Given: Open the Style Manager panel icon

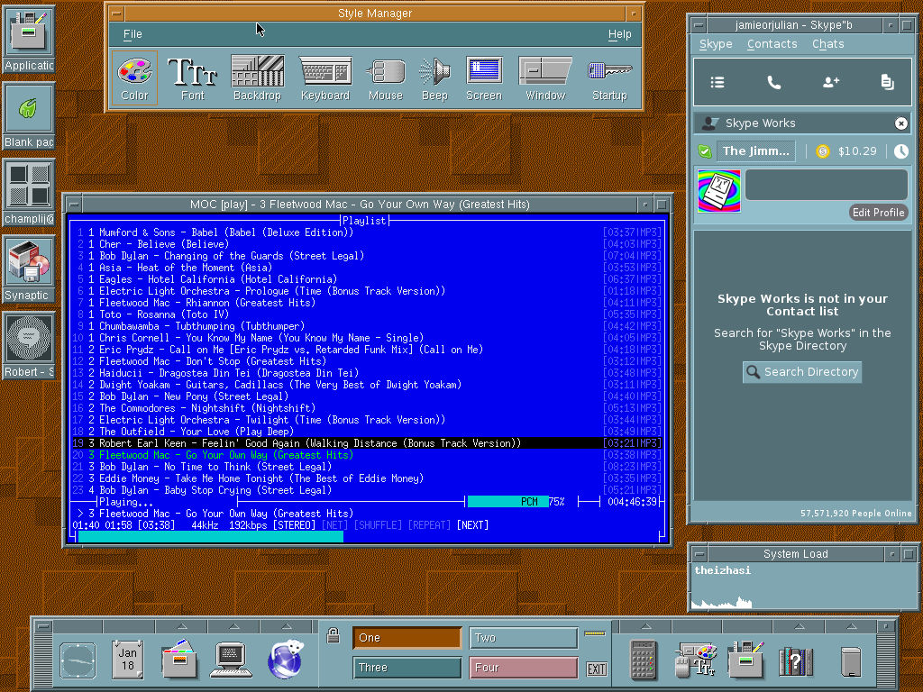Looking at the screenshot, I should pyautogui.click(x=695, y=660).
